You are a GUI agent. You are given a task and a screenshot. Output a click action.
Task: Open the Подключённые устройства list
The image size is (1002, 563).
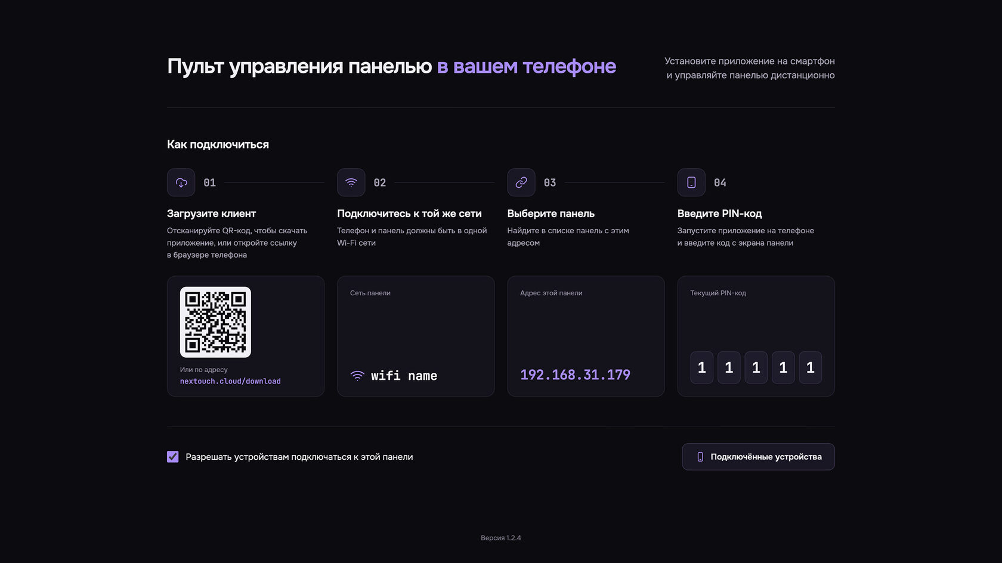pos(758,457)
